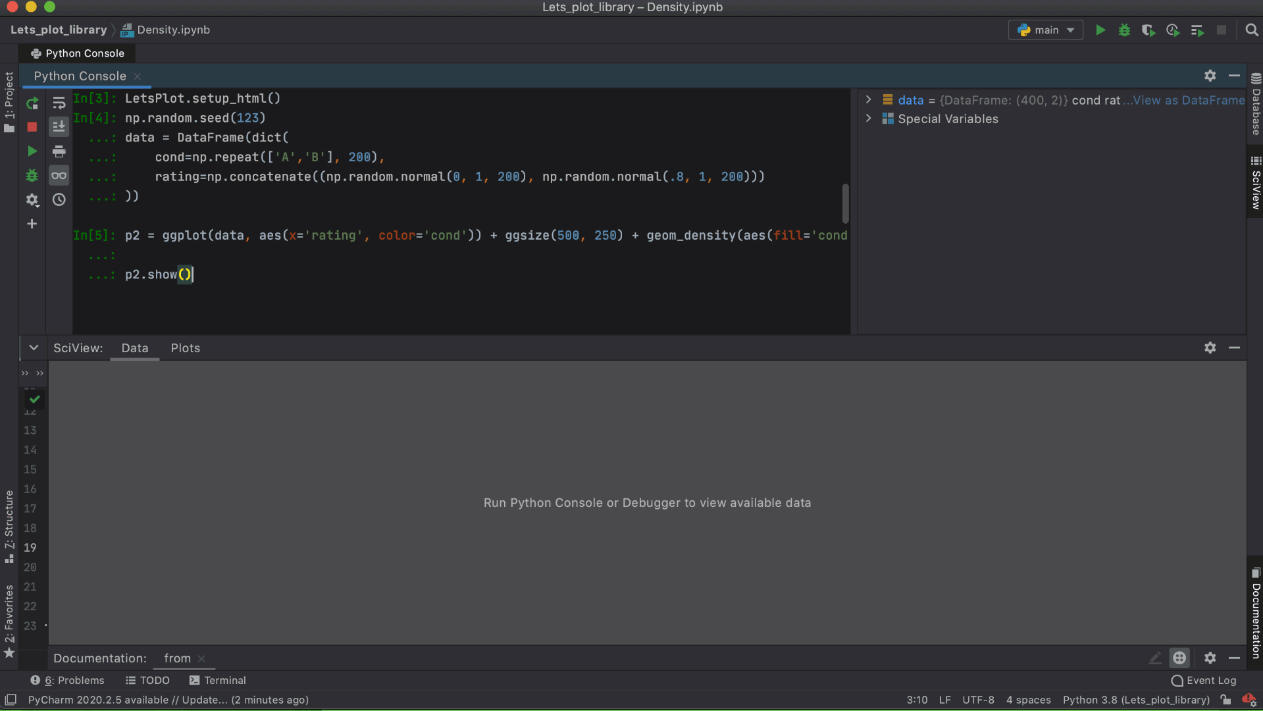Switch to the Plots tab in SciView
The image size is (1263, 711).
coord(185,348)
